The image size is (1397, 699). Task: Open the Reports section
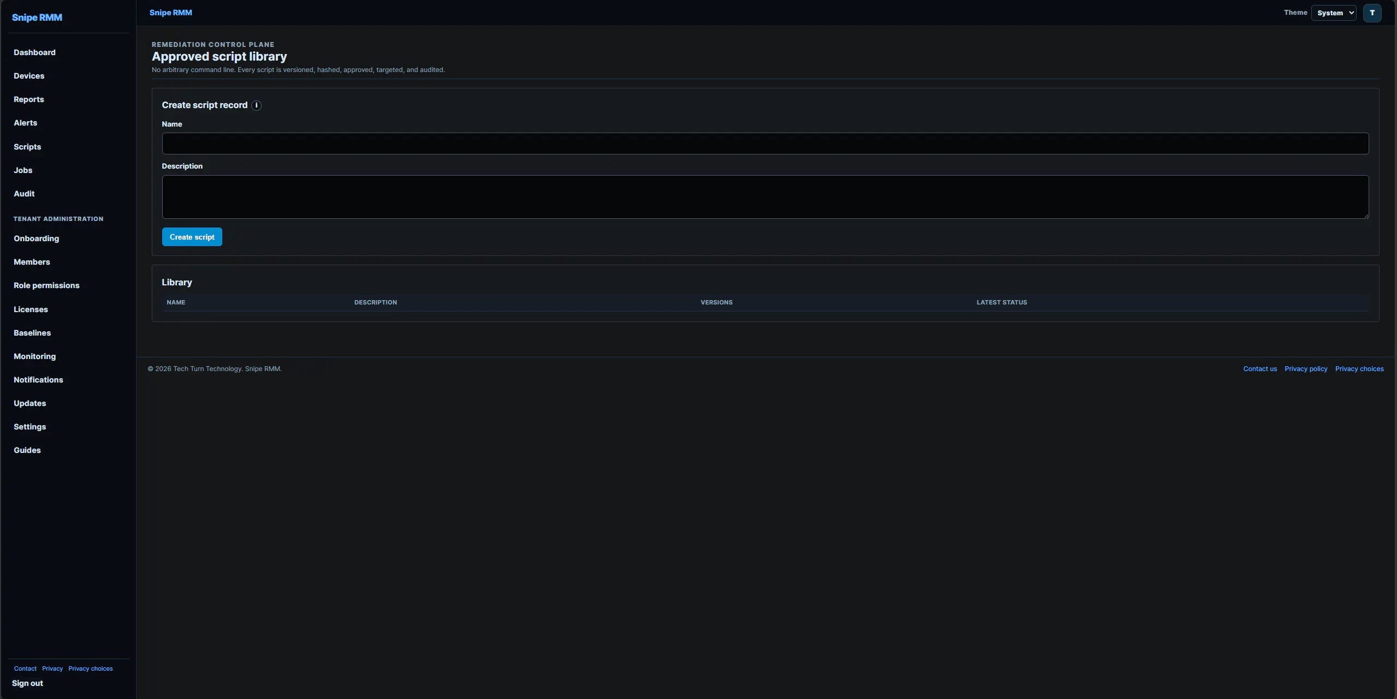[29, 99]
